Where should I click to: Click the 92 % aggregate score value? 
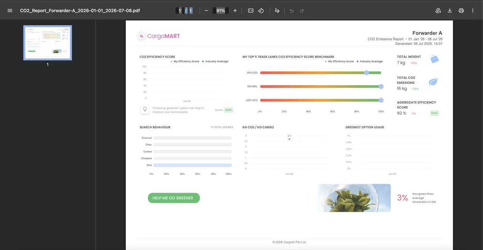401,113
